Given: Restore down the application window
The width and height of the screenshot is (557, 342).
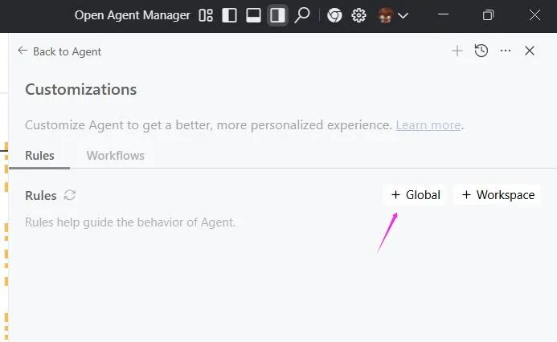Looking at the screenshot, I should tap(489, 15).
